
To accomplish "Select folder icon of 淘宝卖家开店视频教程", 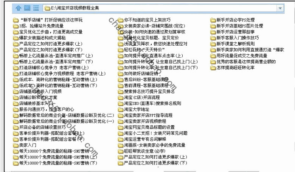I will coord(121,121).
